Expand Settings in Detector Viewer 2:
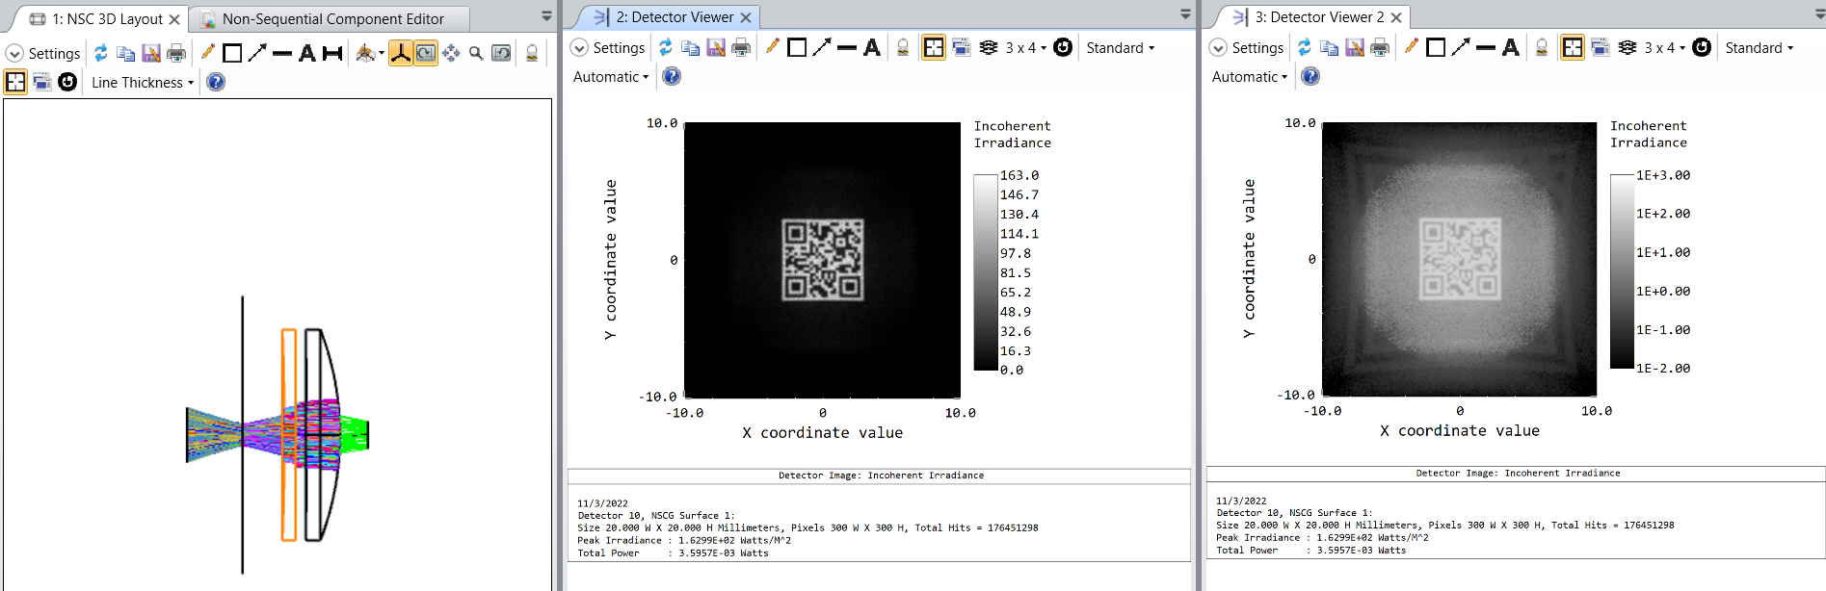 [x=607, y=47]
